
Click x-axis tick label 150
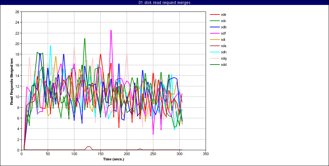point(100,154)
